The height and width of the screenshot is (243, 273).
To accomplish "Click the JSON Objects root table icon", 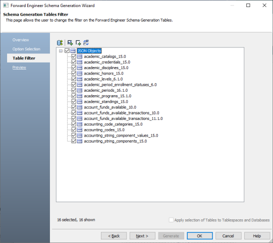I will 73,51.
